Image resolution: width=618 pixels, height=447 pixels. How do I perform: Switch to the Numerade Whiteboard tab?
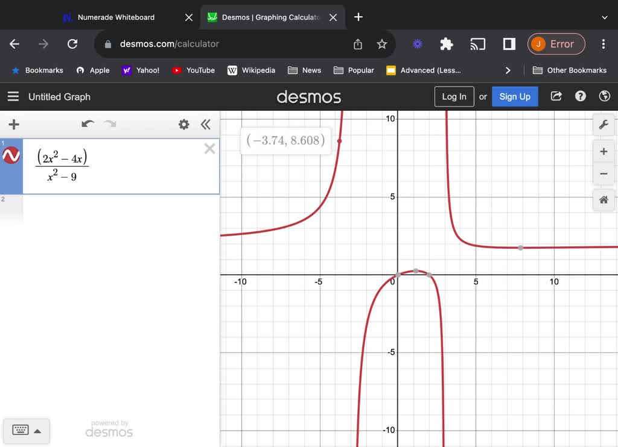point(116,17)
